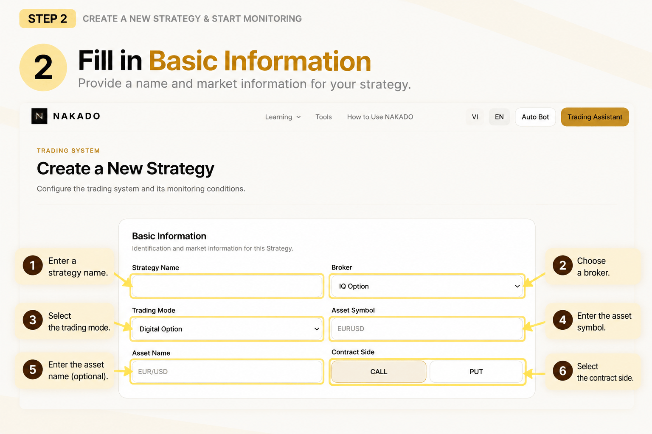Viewport: 652px width, 434px height.
Task: Click the "Basic Information" section title
Action: 169,236
